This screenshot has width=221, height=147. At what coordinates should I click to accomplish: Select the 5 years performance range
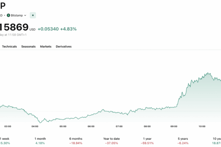click(x=183, y=141)
